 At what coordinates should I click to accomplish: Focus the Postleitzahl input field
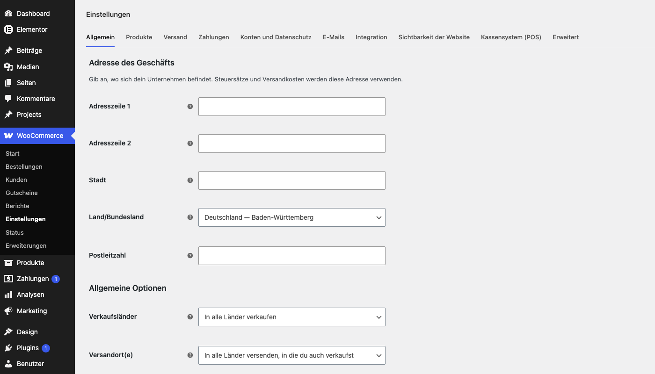coord(292,256)
